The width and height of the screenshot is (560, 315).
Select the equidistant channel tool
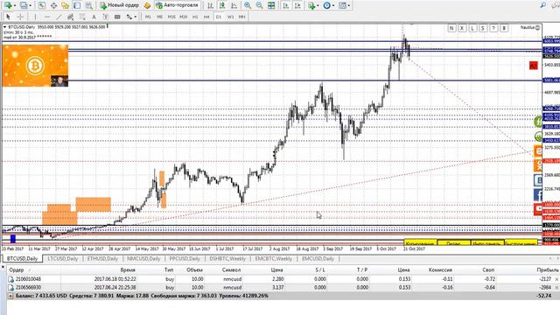[x=70, y=17]
